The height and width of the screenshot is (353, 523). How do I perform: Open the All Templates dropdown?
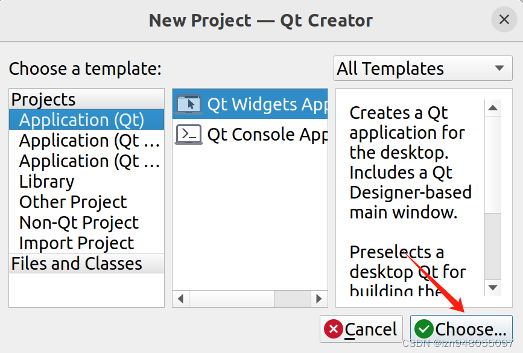click(x=423, y=68)
